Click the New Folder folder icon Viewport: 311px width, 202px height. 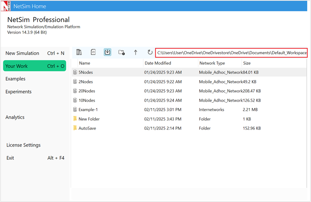point(75,119)
